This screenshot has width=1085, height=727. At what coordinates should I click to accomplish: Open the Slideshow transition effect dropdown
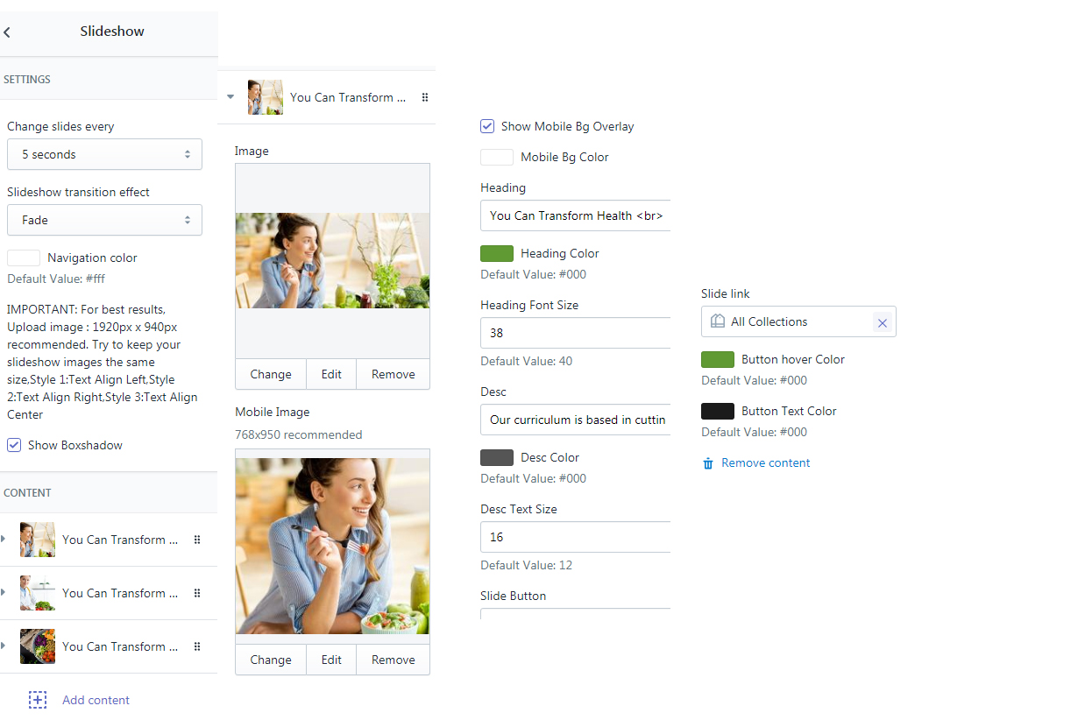click(104, 220)
